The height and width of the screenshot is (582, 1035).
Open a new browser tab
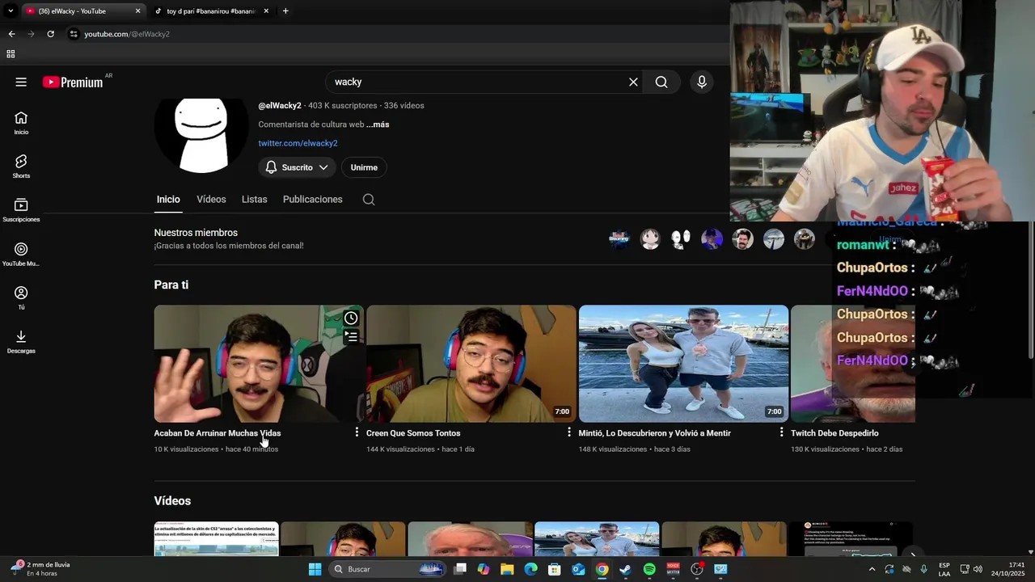click(x=285, y=11)
